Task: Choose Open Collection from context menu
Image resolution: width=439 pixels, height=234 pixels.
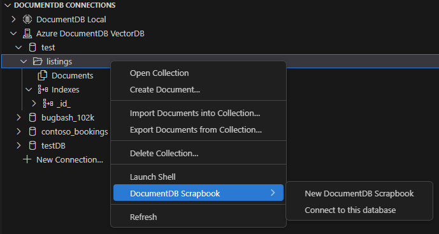Action: tap(198, 73)
